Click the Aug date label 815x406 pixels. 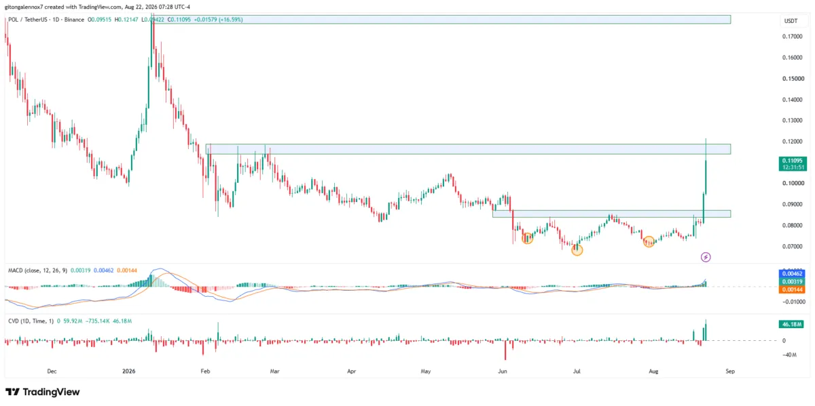tap(653, 371)
